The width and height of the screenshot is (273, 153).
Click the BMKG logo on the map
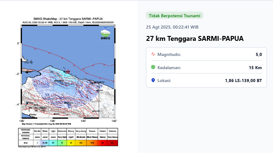[105, 34]
